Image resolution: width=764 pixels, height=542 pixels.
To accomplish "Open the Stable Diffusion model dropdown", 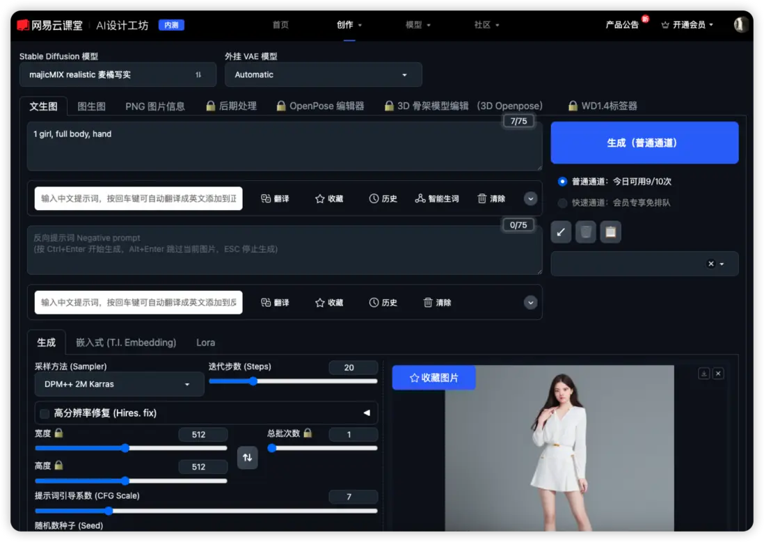I will [x=117, y=74].
